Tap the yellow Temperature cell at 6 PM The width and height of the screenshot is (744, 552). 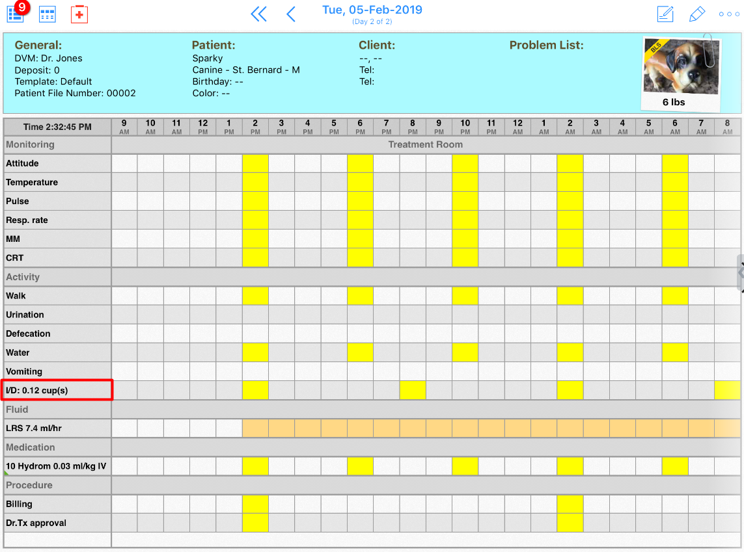[360, 183]
